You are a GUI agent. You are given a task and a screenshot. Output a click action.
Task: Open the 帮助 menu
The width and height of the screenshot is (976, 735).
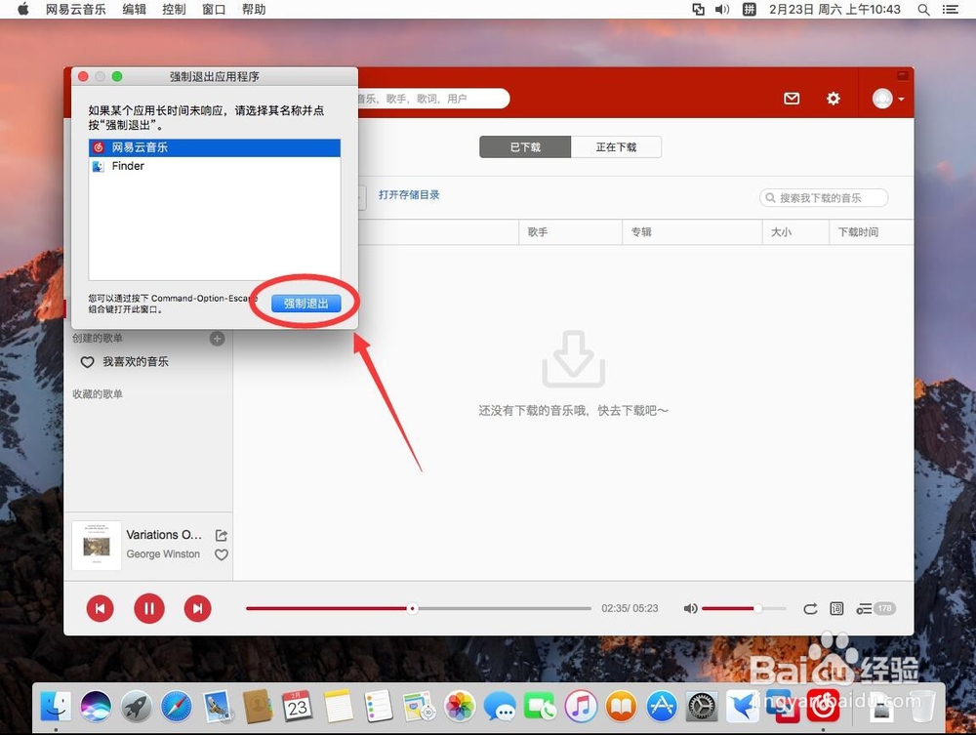254,10
